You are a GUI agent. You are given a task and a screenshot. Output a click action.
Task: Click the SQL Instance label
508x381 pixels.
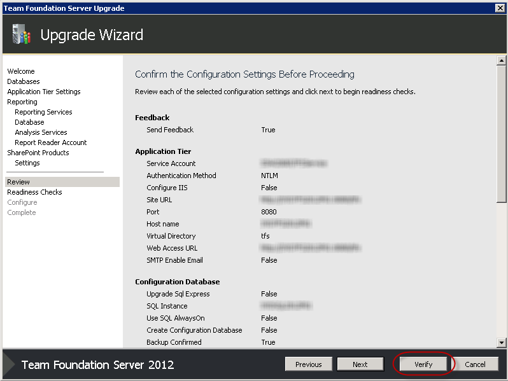167,306
